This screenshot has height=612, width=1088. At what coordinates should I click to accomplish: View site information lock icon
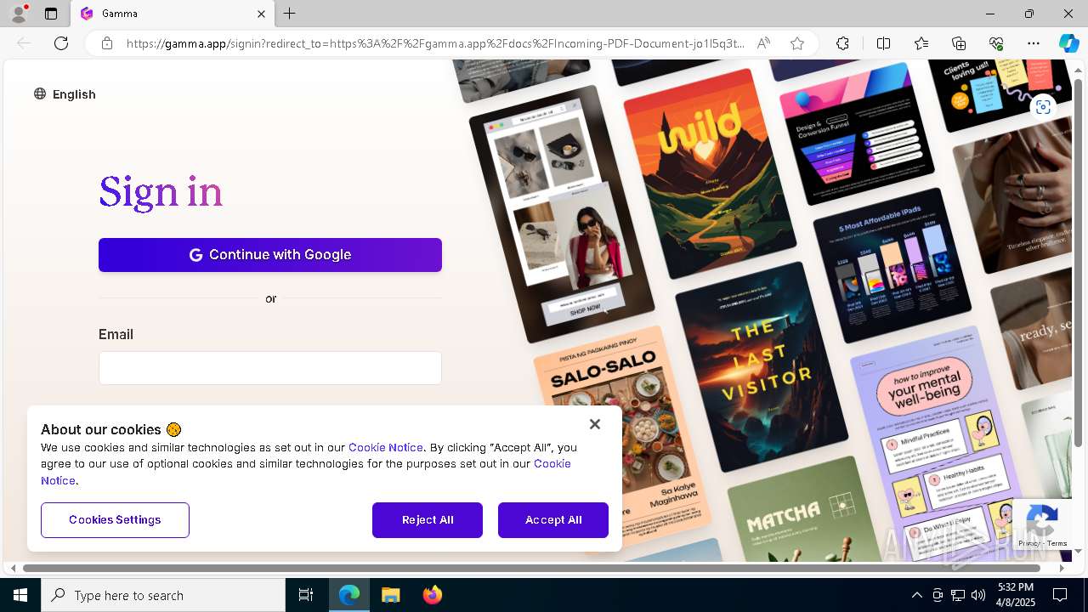pos(107,43)
